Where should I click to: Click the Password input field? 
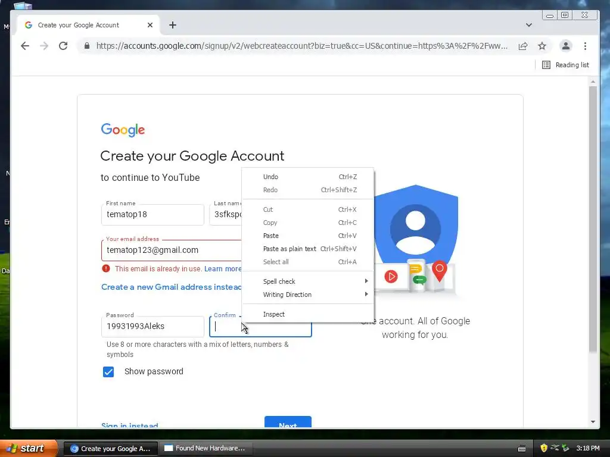(152, 327)
